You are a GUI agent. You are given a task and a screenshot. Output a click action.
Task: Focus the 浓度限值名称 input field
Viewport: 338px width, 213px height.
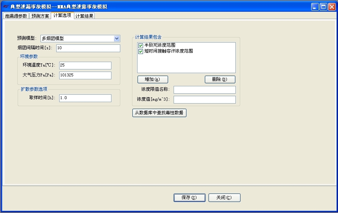tap(204, 90)
